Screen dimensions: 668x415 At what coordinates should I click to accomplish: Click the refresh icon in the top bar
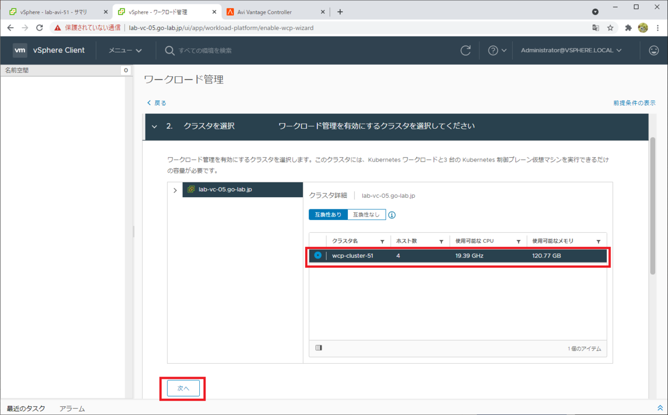[x=466, y=50]
